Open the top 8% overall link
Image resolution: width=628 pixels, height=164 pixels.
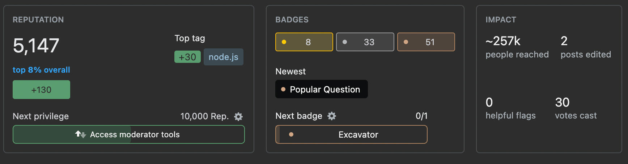pos(41,70)
